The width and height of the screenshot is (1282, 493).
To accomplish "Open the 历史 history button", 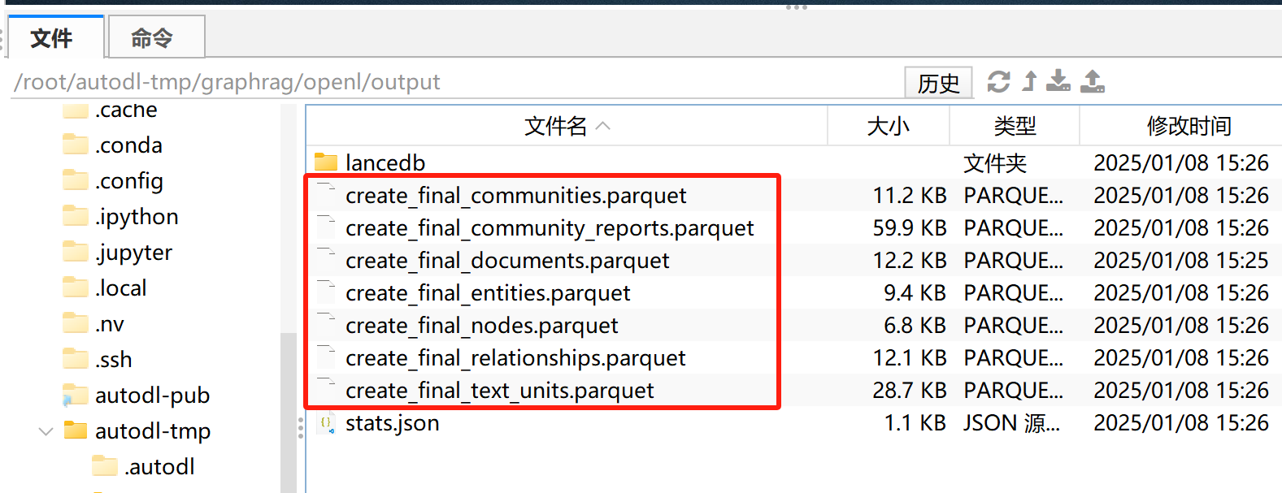I will coord(938,83).
